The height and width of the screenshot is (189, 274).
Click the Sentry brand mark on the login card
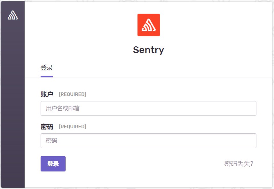(148, 25)
